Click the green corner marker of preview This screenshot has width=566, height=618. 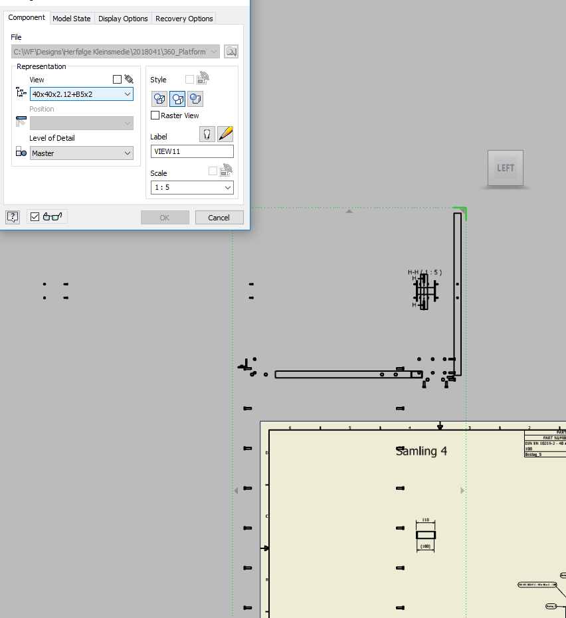tap(460, 213)
